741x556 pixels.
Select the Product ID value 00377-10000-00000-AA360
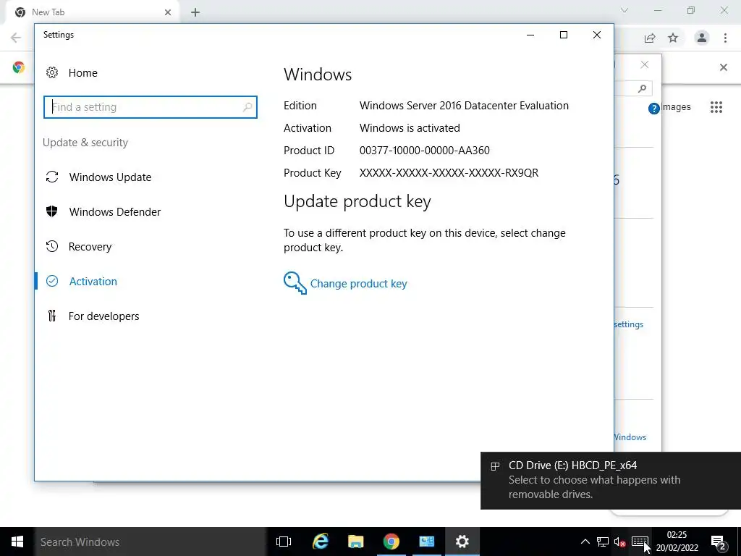coord(424,151)
